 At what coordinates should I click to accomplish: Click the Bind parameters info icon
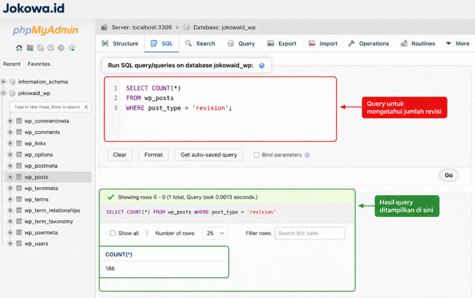pos(307,155)
